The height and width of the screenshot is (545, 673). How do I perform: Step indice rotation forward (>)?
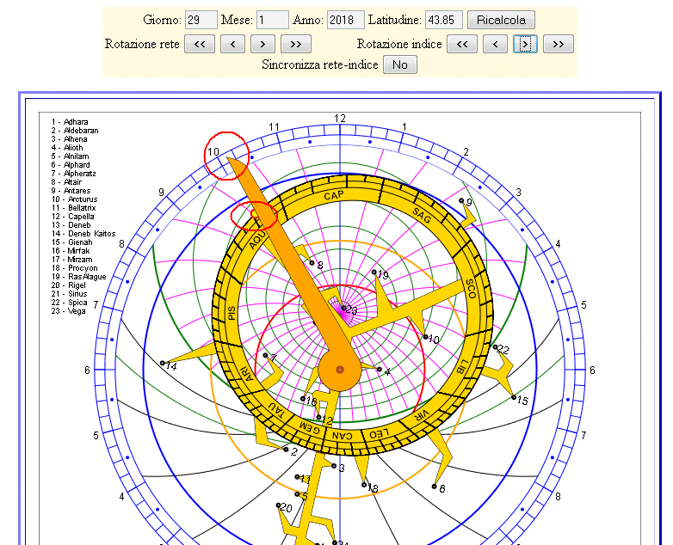pos(526,44)
